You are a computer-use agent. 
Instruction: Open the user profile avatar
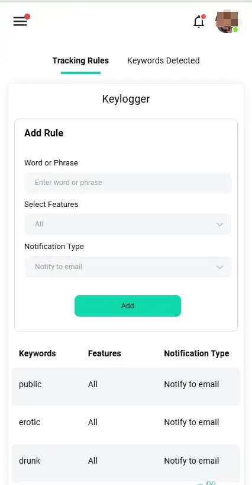pos(227,21)
